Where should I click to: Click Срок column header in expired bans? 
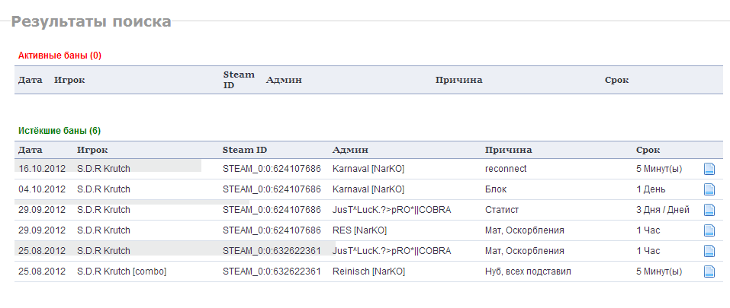point(648,150)
